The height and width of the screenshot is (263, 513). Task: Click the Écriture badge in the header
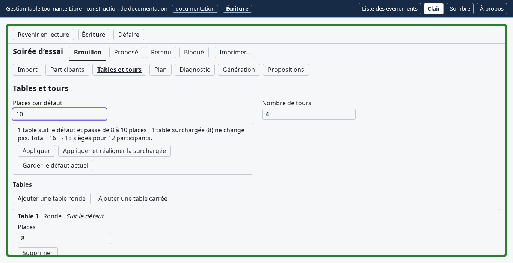(x=237, y=8)
